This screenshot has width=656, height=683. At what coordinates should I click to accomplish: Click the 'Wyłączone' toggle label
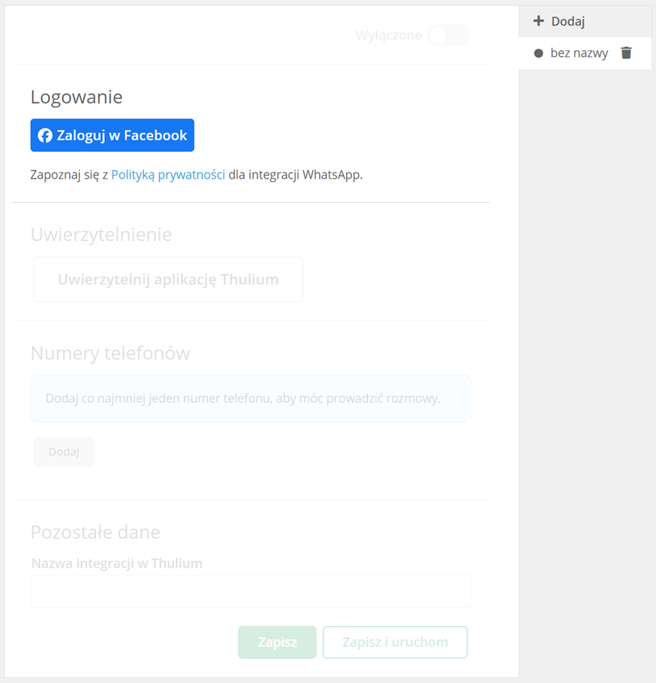pyautogui.click(x=389, y=35)
